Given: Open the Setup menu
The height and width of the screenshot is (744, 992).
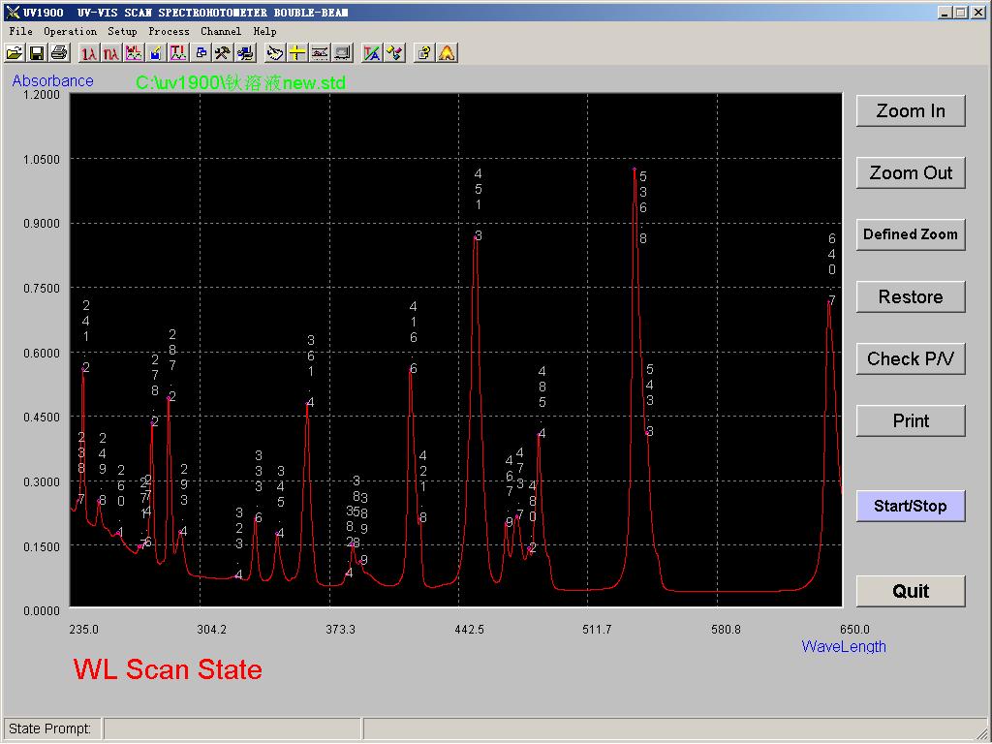Looking at the screenshot, I should coord(122,31).
